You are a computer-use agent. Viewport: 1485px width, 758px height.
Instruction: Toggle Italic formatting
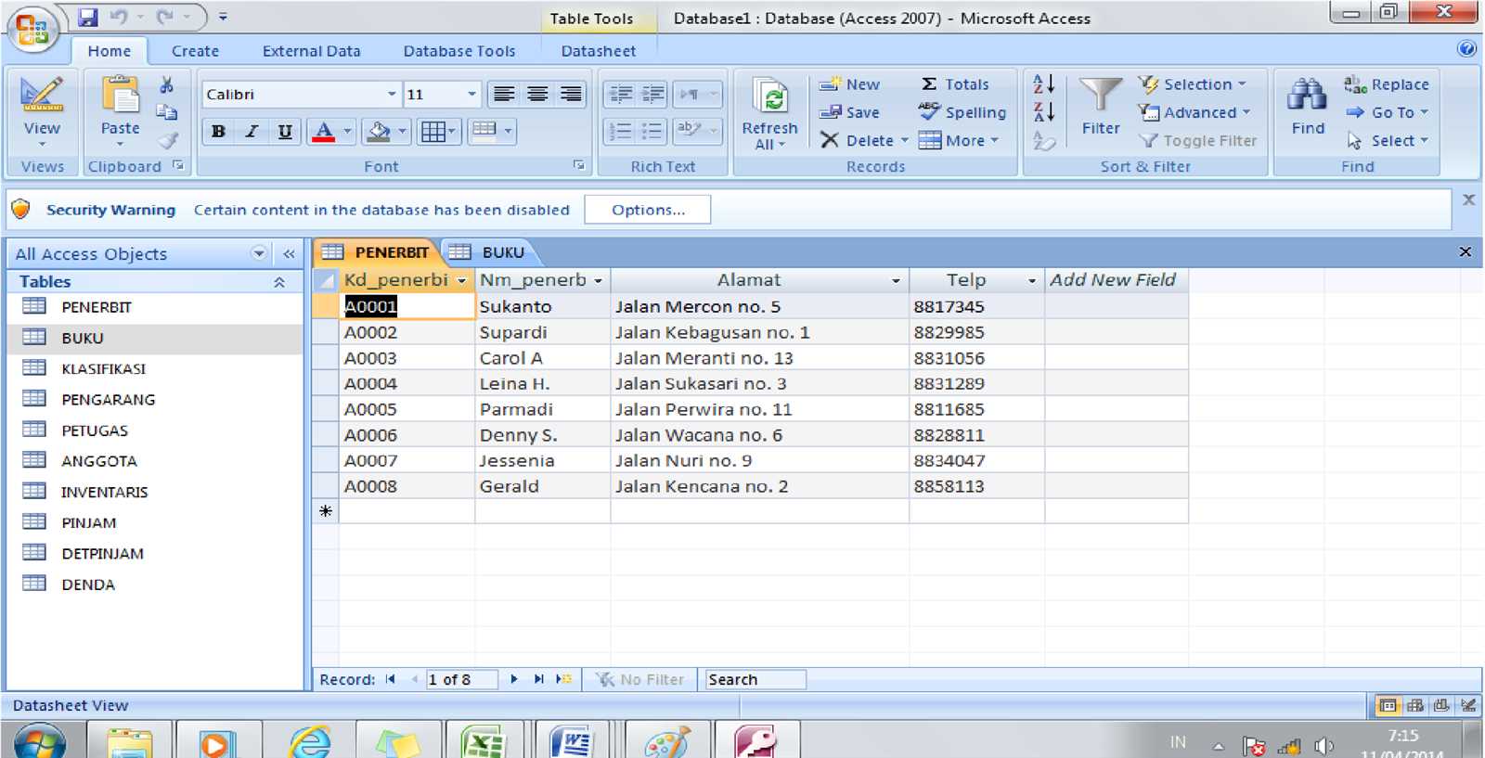pos(251,132)
